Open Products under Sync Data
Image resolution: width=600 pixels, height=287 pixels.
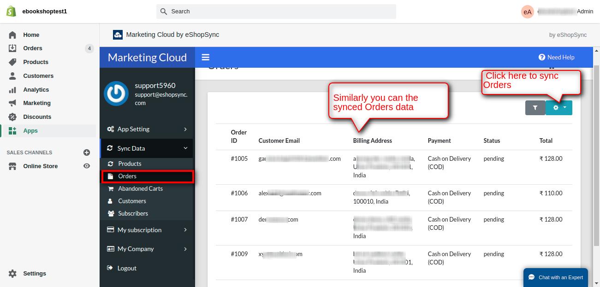click(130, 164)
